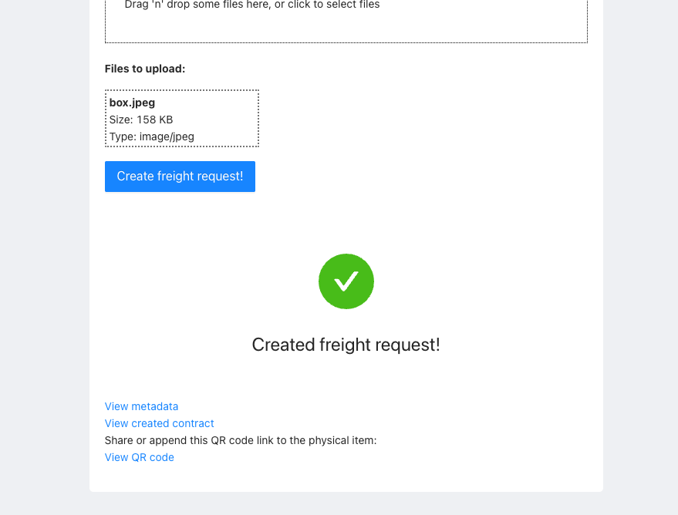The image size is (678, 515).
Task: Click the Files to upload: label
Action: point(145,69)
